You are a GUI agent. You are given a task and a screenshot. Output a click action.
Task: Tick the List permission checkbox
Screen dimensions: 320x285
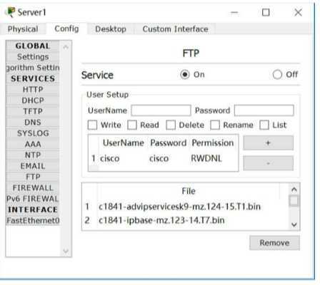[264, 125]
